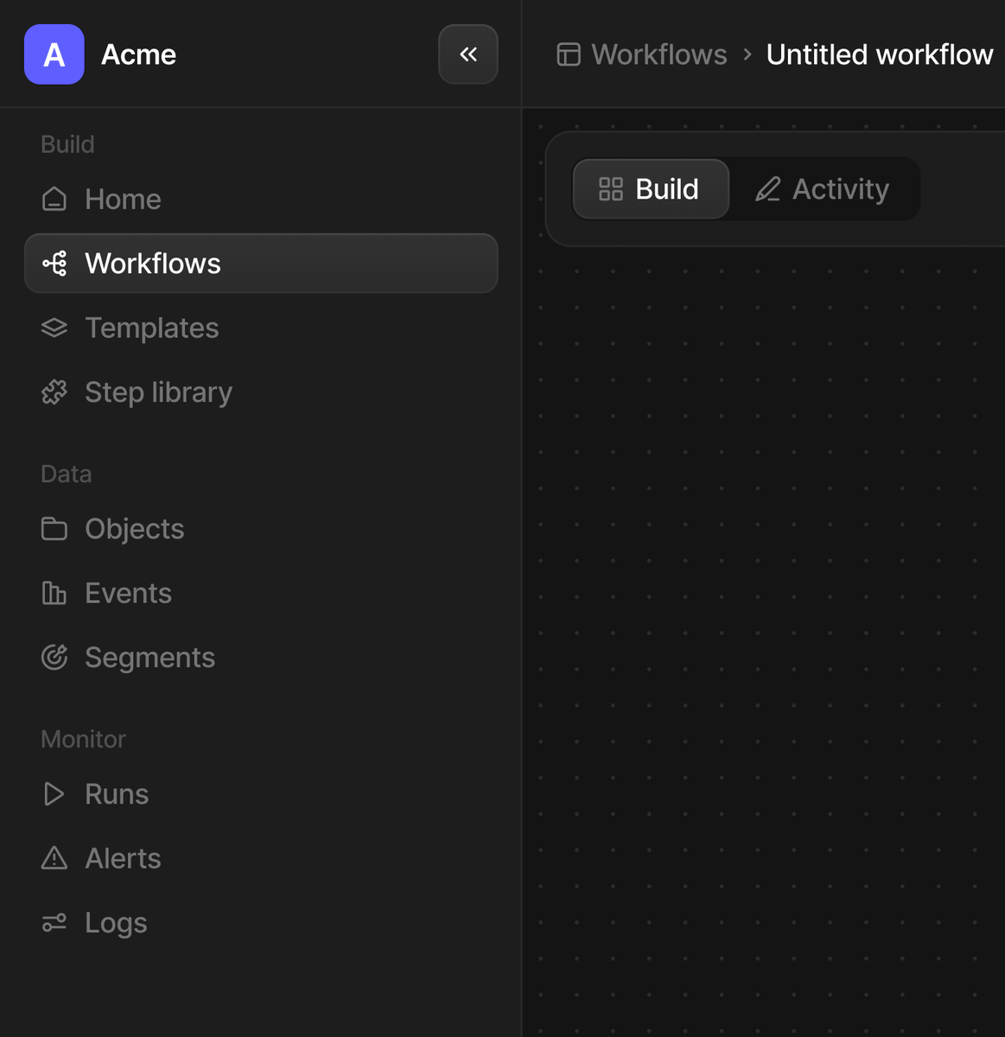Click the Events bar chart icon

click(x=54, y=594)
